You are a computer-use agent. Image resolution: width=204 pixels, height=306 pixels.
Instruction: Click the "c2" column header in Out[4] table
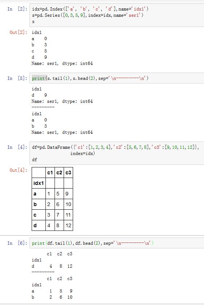click(x=59, y=173)
